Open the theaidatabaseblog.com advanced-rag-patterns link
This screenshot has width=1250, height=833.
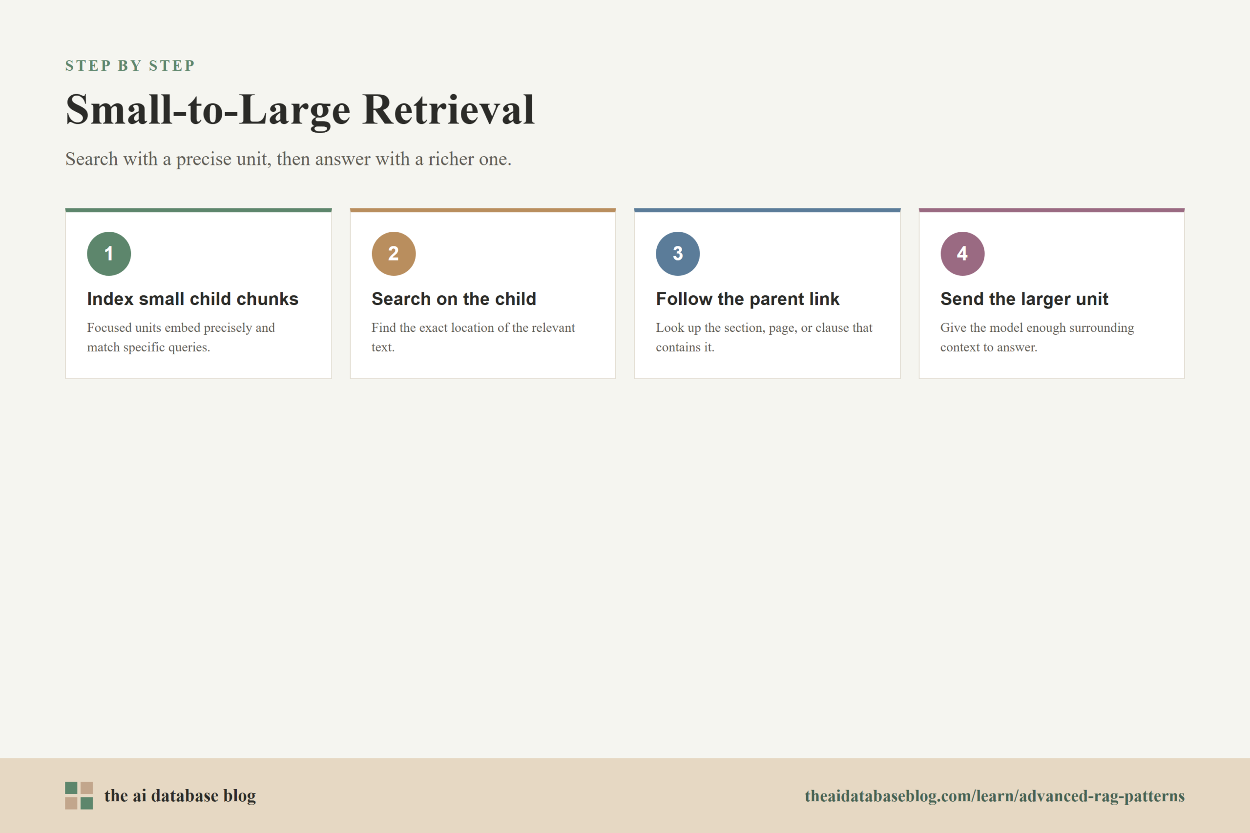click(994, 795)
